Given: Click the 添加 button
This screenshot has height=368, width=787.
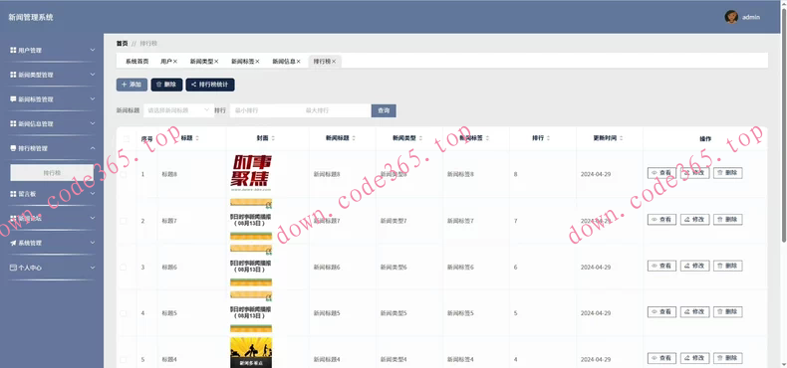Looking at the screenshot, I should [x=132, y=85].
